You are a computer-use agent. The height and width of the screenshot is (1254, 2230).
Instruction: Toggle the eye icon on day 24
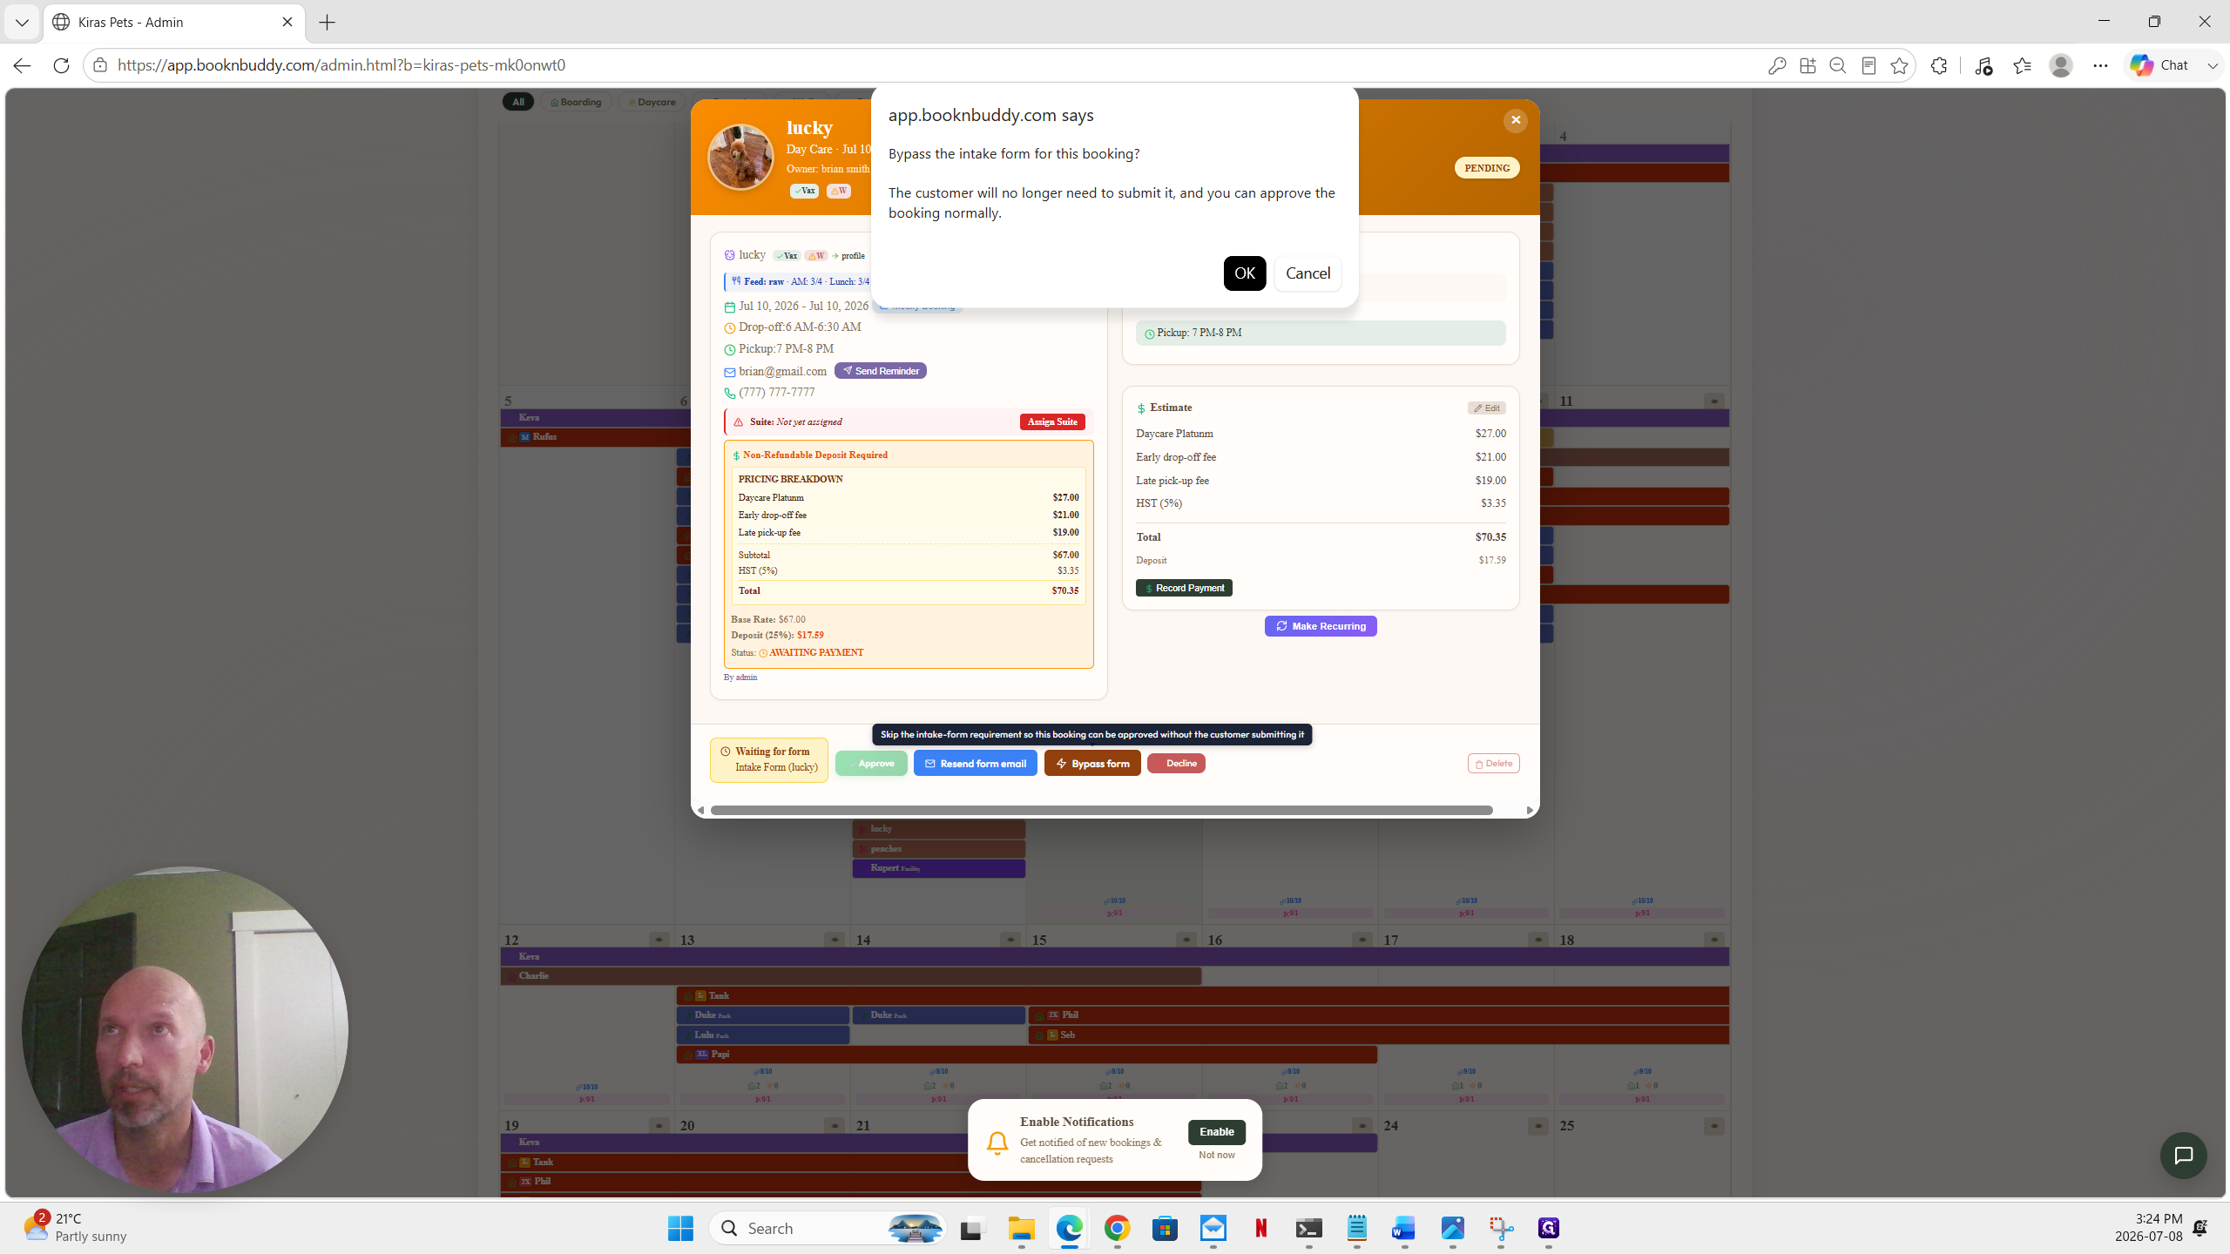coord(1537,1126)
